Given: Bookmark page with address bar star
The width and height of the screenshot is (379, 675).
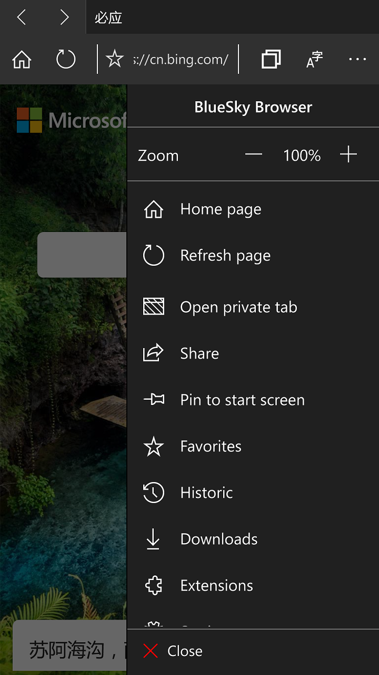Looking at the screenshot, I should tap(115, 59).
